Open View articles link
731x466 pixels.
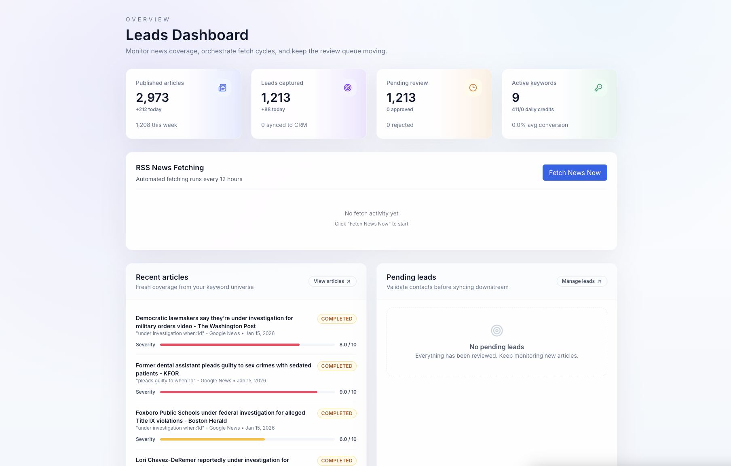[x=329, y=281]
